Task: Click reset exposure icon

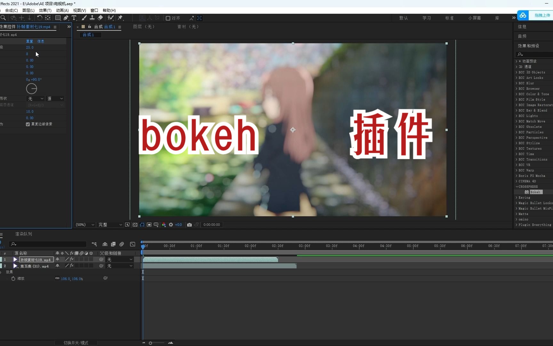Action: point(171,225)
